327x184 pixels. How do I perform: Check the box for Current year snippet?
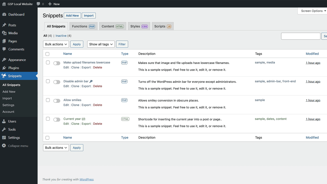[x=48, y=119]
